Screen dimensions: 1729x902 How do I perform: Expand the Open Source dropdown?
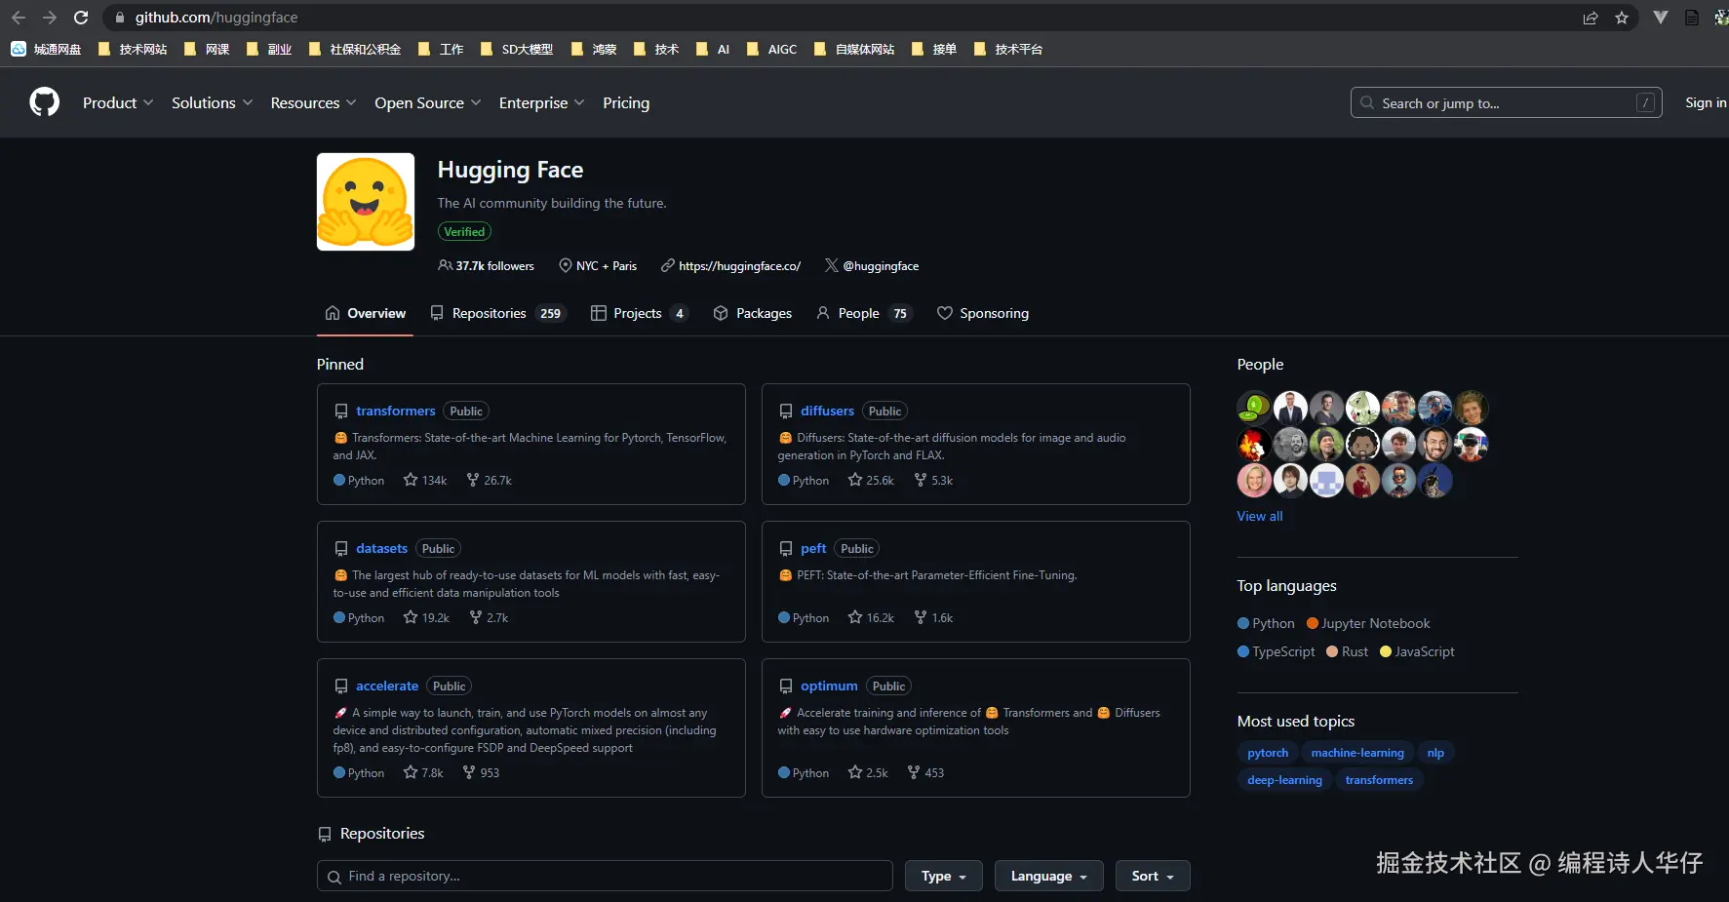pos(428,102)
